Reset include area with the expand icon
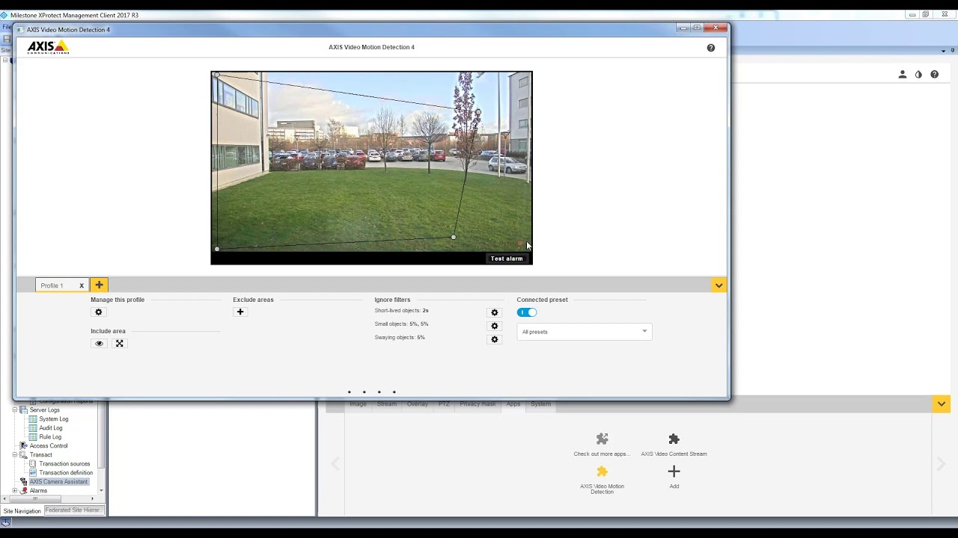Image resolution: width=958 pixels, height=538 pixels. (x=119, y=344)
